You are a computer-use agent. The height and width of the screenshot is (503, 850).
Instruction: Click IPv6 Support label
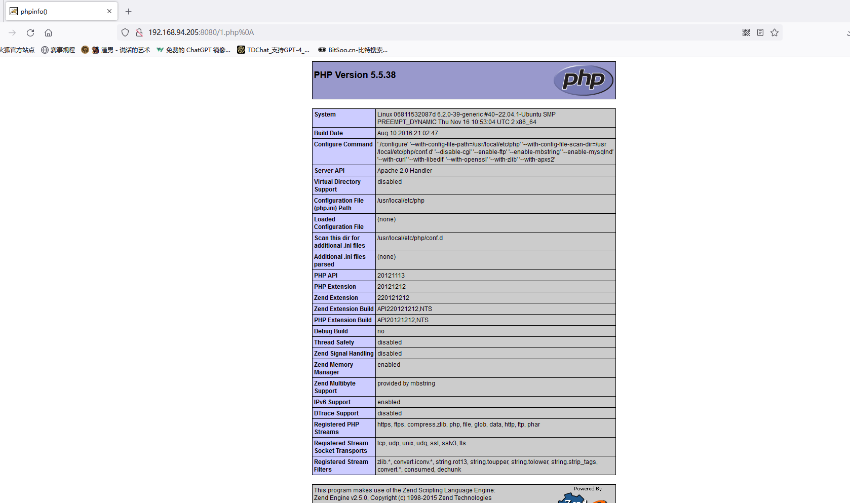pos(332,402)
